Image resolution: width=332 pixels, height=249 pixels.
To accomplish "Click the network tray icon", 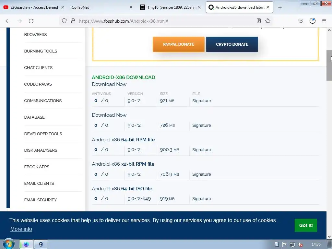I will [x=292, y=244].
